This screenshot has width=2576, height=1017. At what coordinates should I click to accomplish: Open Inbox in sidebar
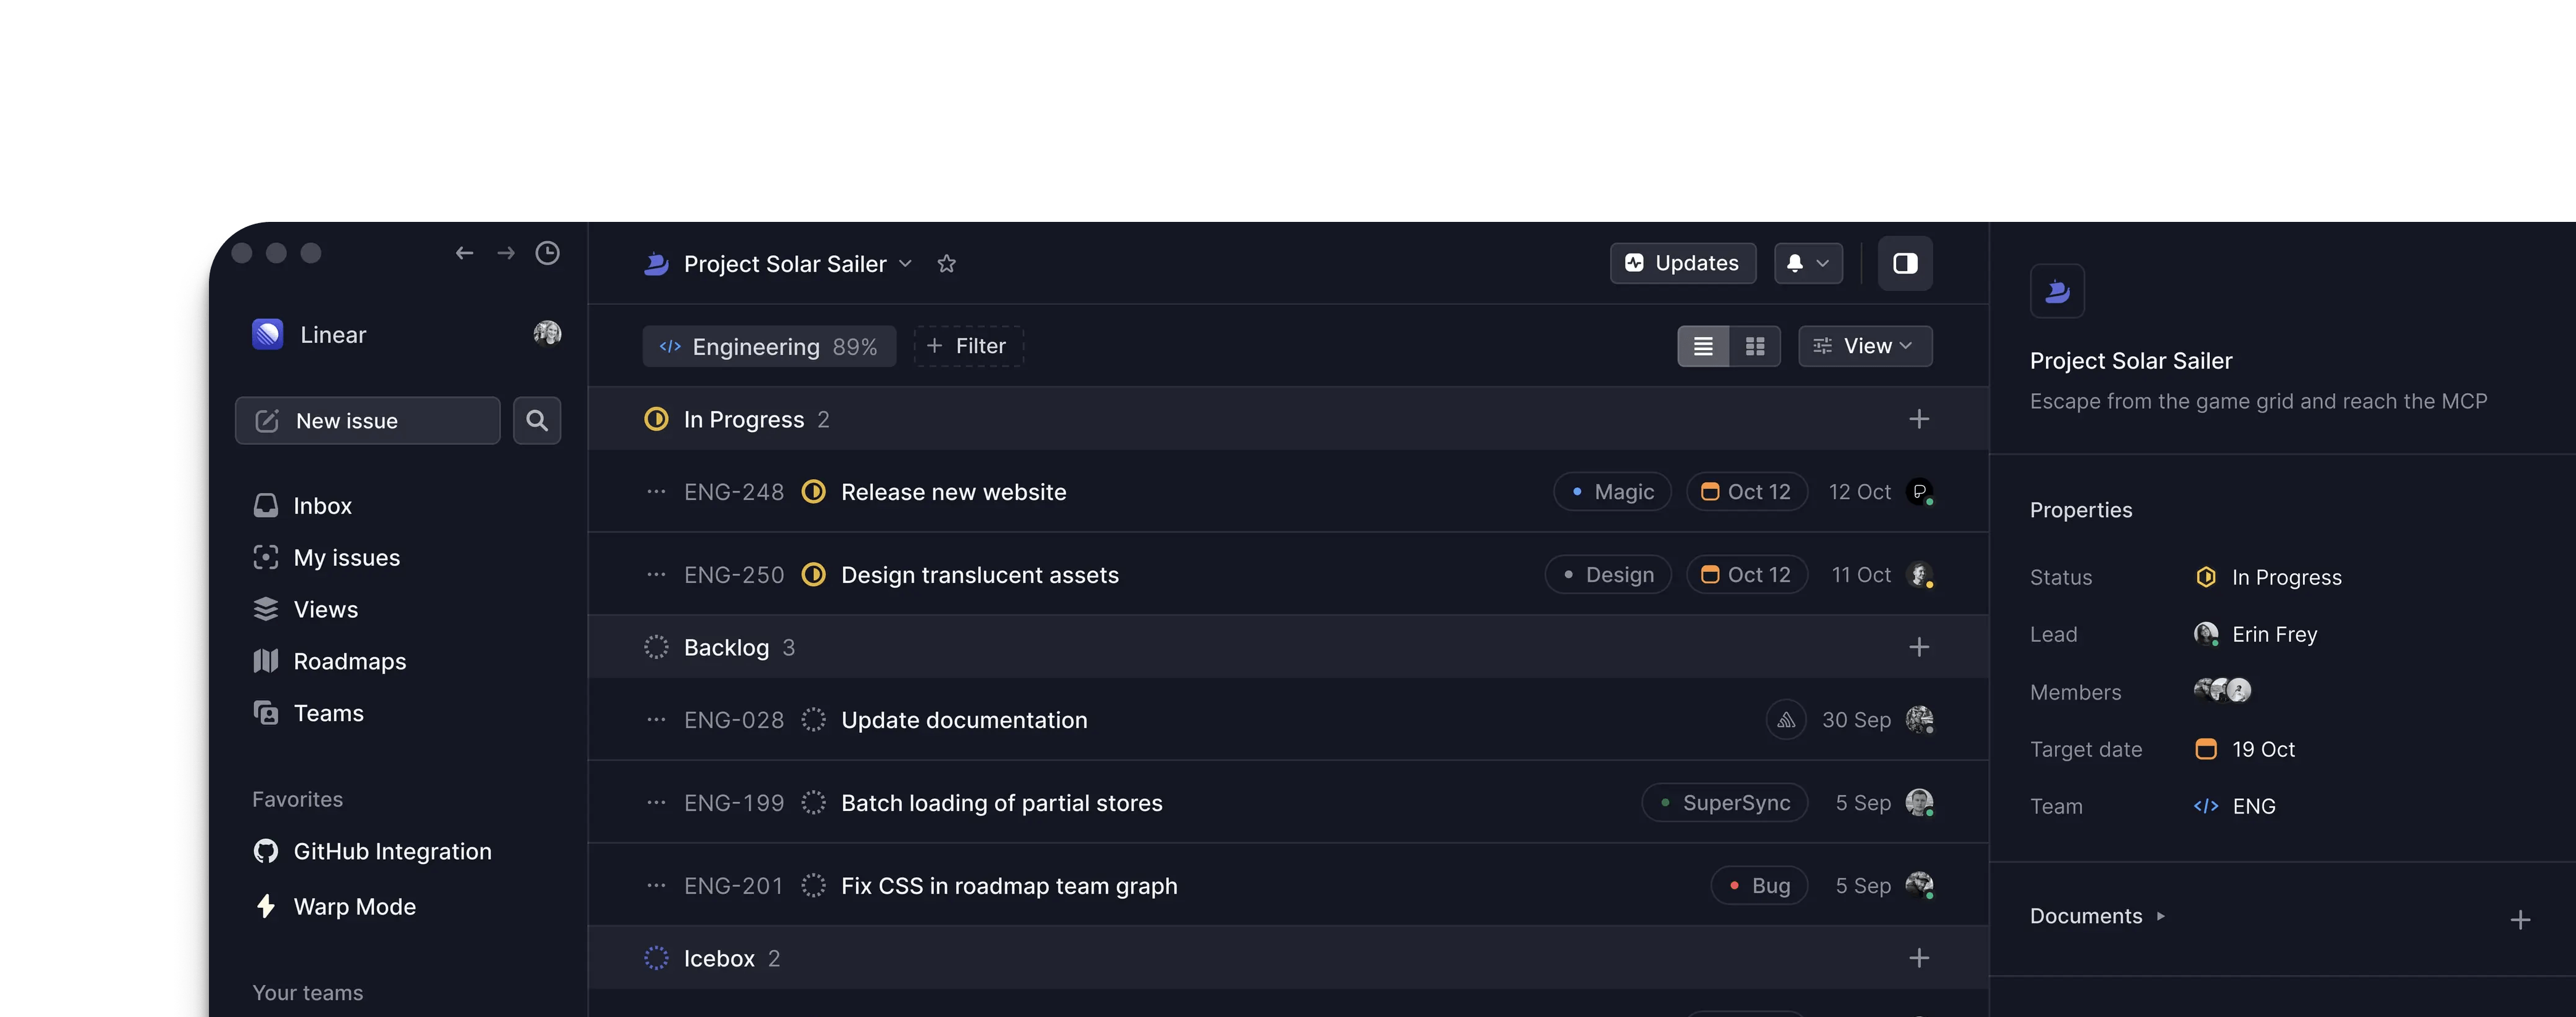coord(322,506)
